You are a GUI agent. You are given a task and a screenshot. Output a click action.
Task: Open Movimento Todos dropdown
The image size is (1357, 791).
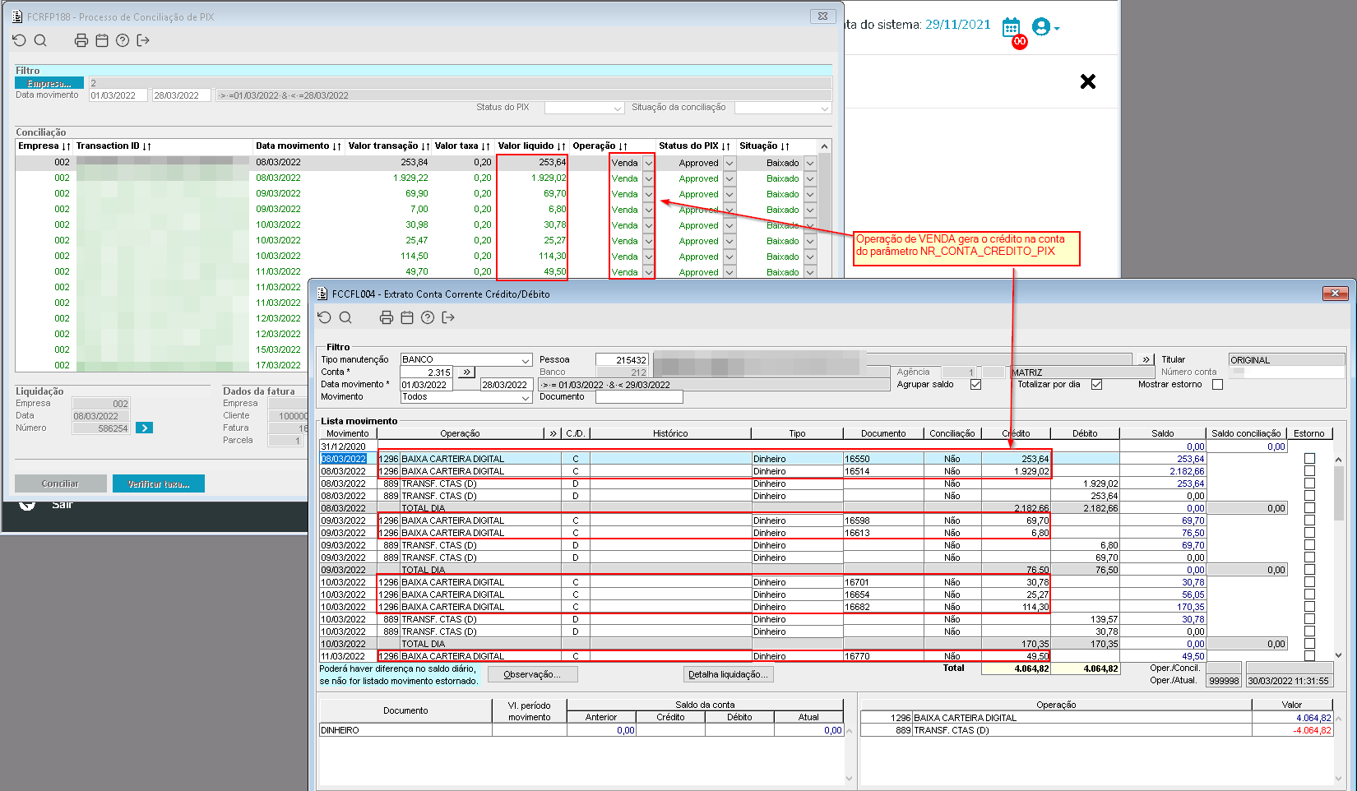[526, 397]
